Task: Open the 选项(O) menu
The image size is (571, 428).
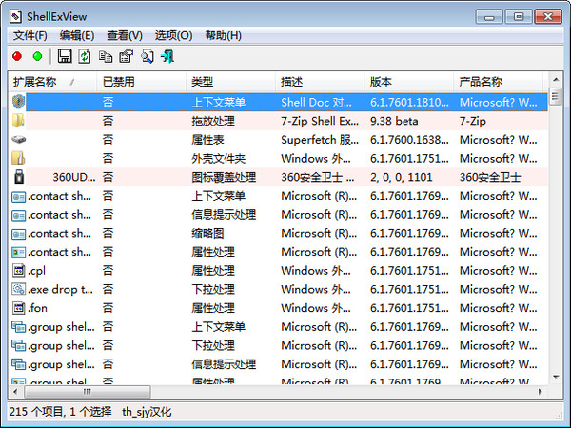Action: pos(174,36)
